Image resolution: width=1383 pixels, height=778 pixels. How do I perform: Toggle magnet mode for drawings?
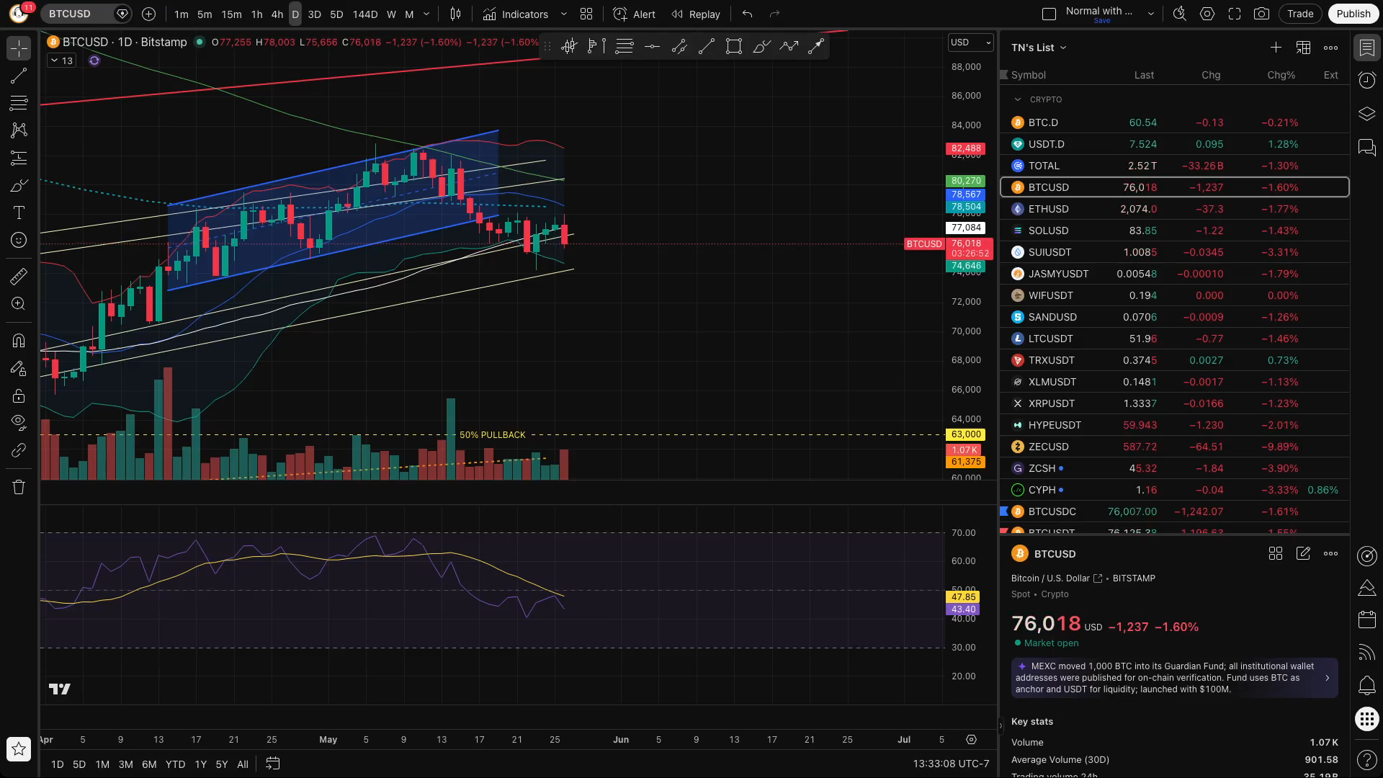(19, 341)
